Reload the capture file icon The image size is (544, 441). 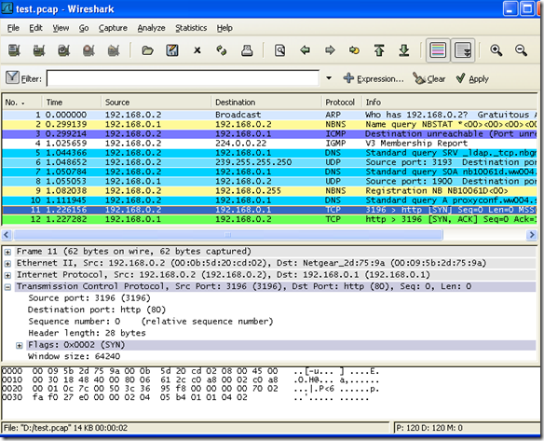[x=222, y=50]
